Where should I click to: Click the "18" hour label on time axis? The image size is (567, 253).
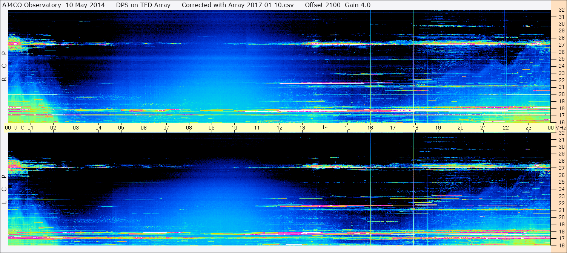click(415, 128)
